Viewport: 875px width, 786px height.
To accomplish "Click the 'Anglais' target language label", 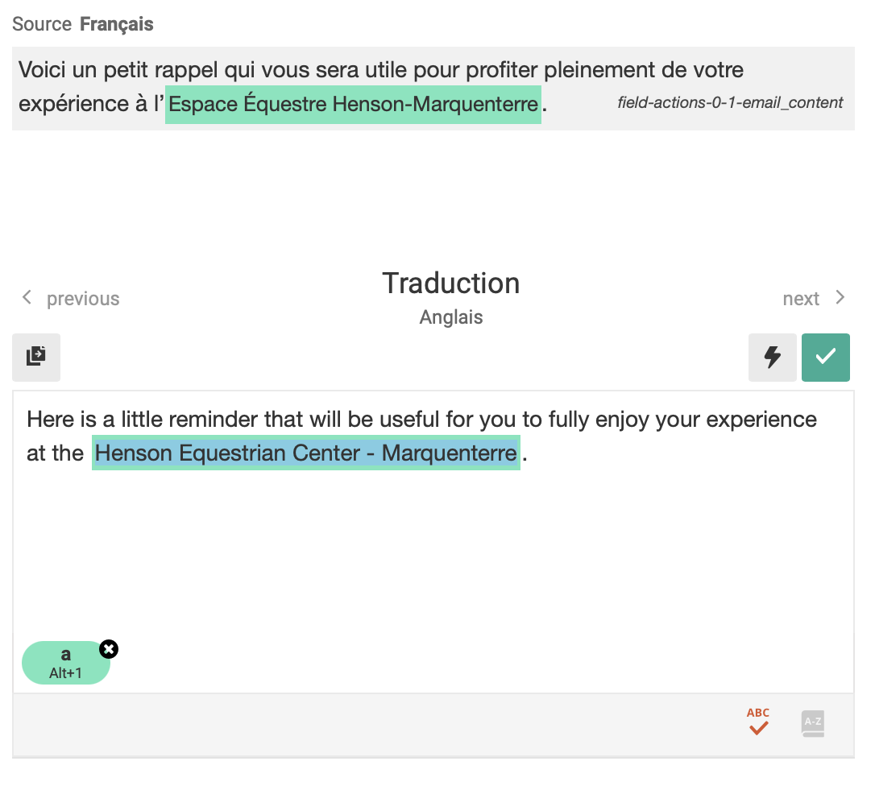I will point(451,316).
